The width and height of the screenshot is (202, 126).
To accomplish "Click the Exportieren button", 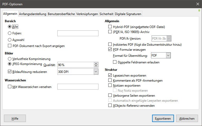I will point(163,119).
